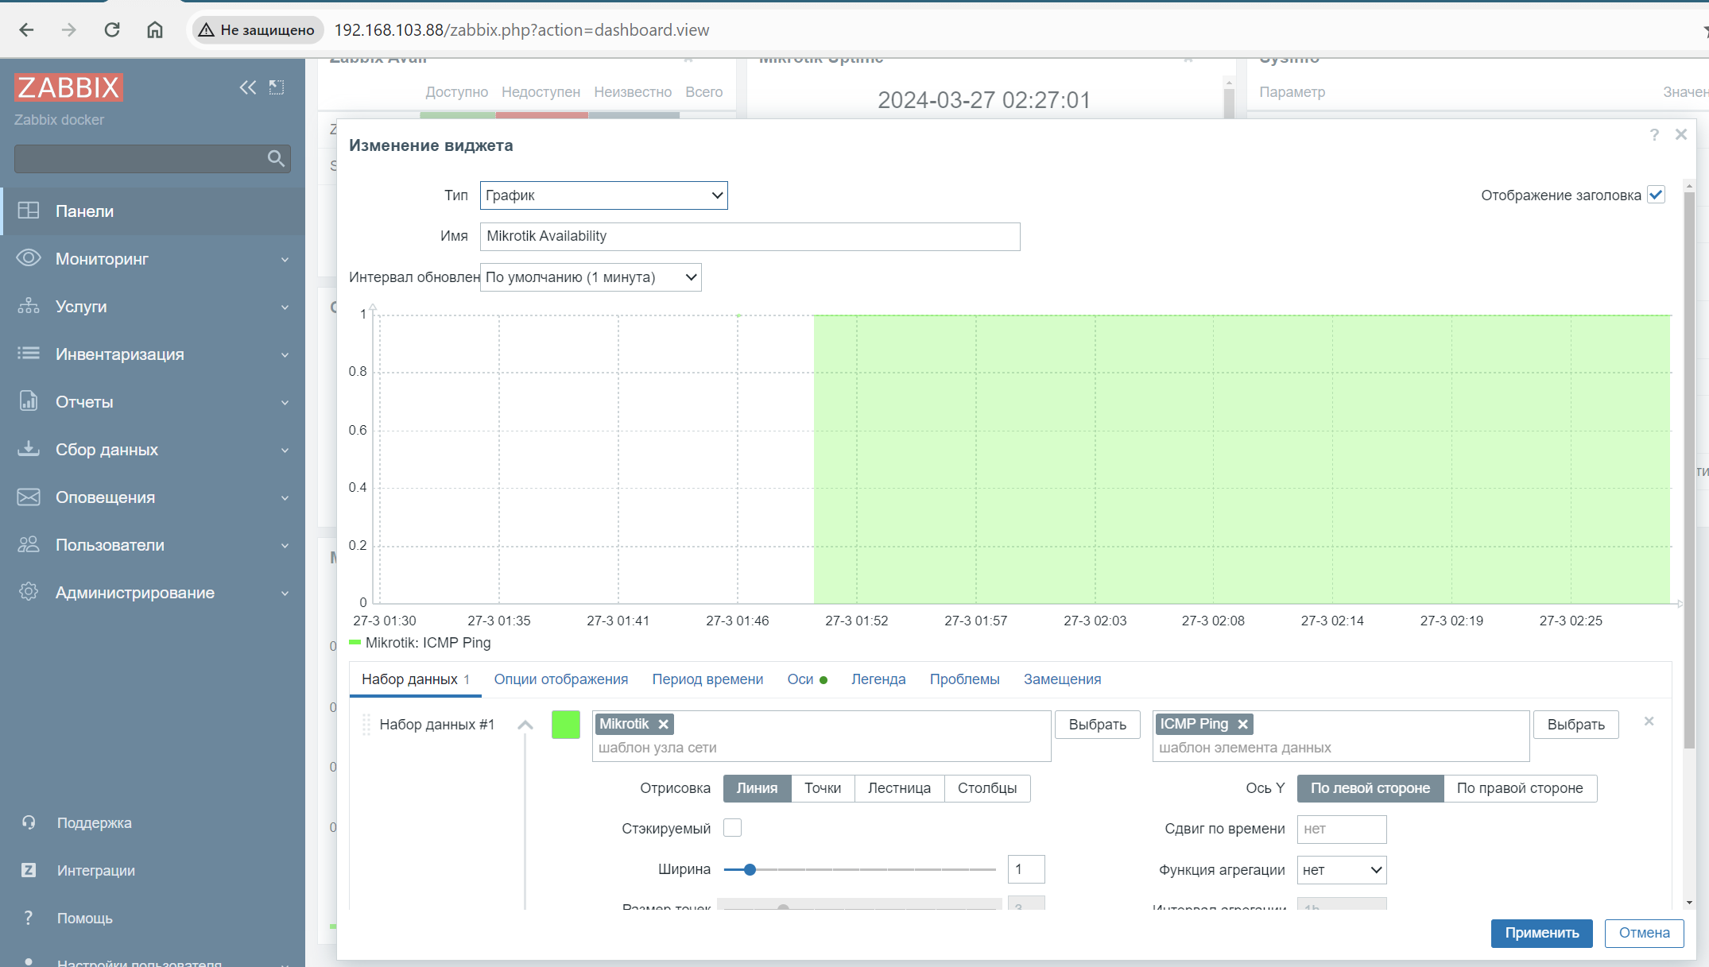The width and height of the screenshot is (1709, 967).
Task: Open the aggregation function dropdown
Action: pyautogui.click(x=1341, y=870)
